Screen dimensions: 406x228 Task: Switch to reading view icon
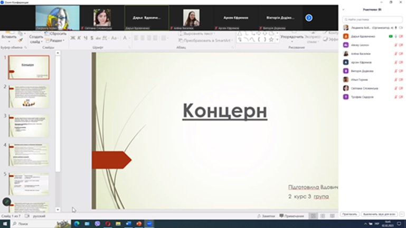point(332,216)
